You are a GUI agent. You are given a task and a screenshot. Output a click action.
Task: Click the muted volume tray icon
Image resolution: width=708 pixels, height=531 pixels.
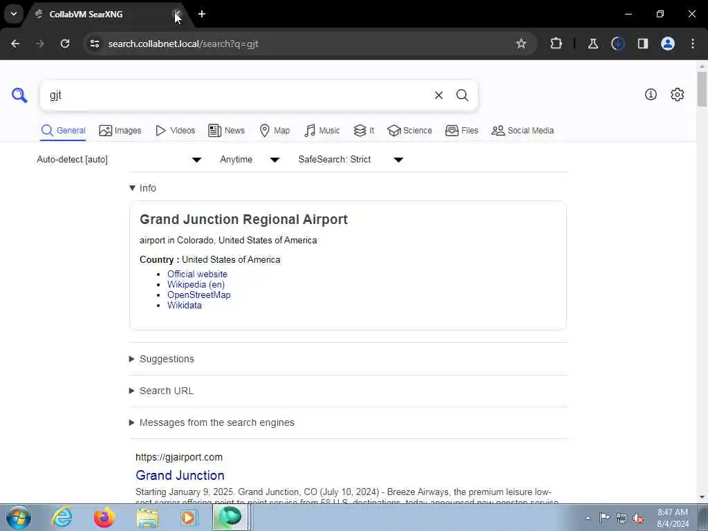(638, 518)
